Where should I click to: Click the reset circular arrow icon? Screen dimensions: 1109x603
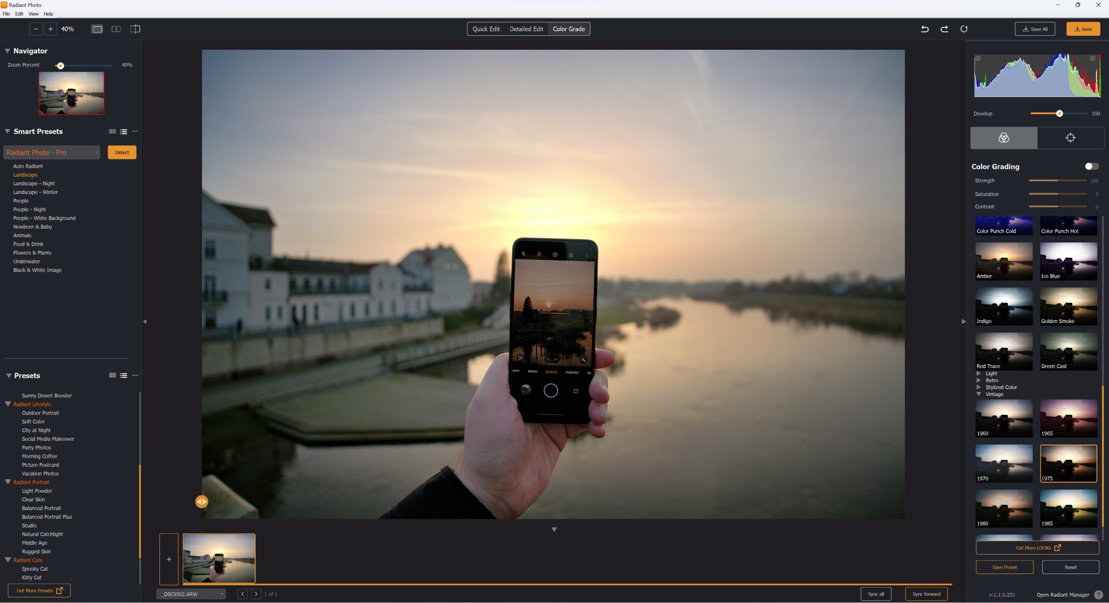click(963, 29)
